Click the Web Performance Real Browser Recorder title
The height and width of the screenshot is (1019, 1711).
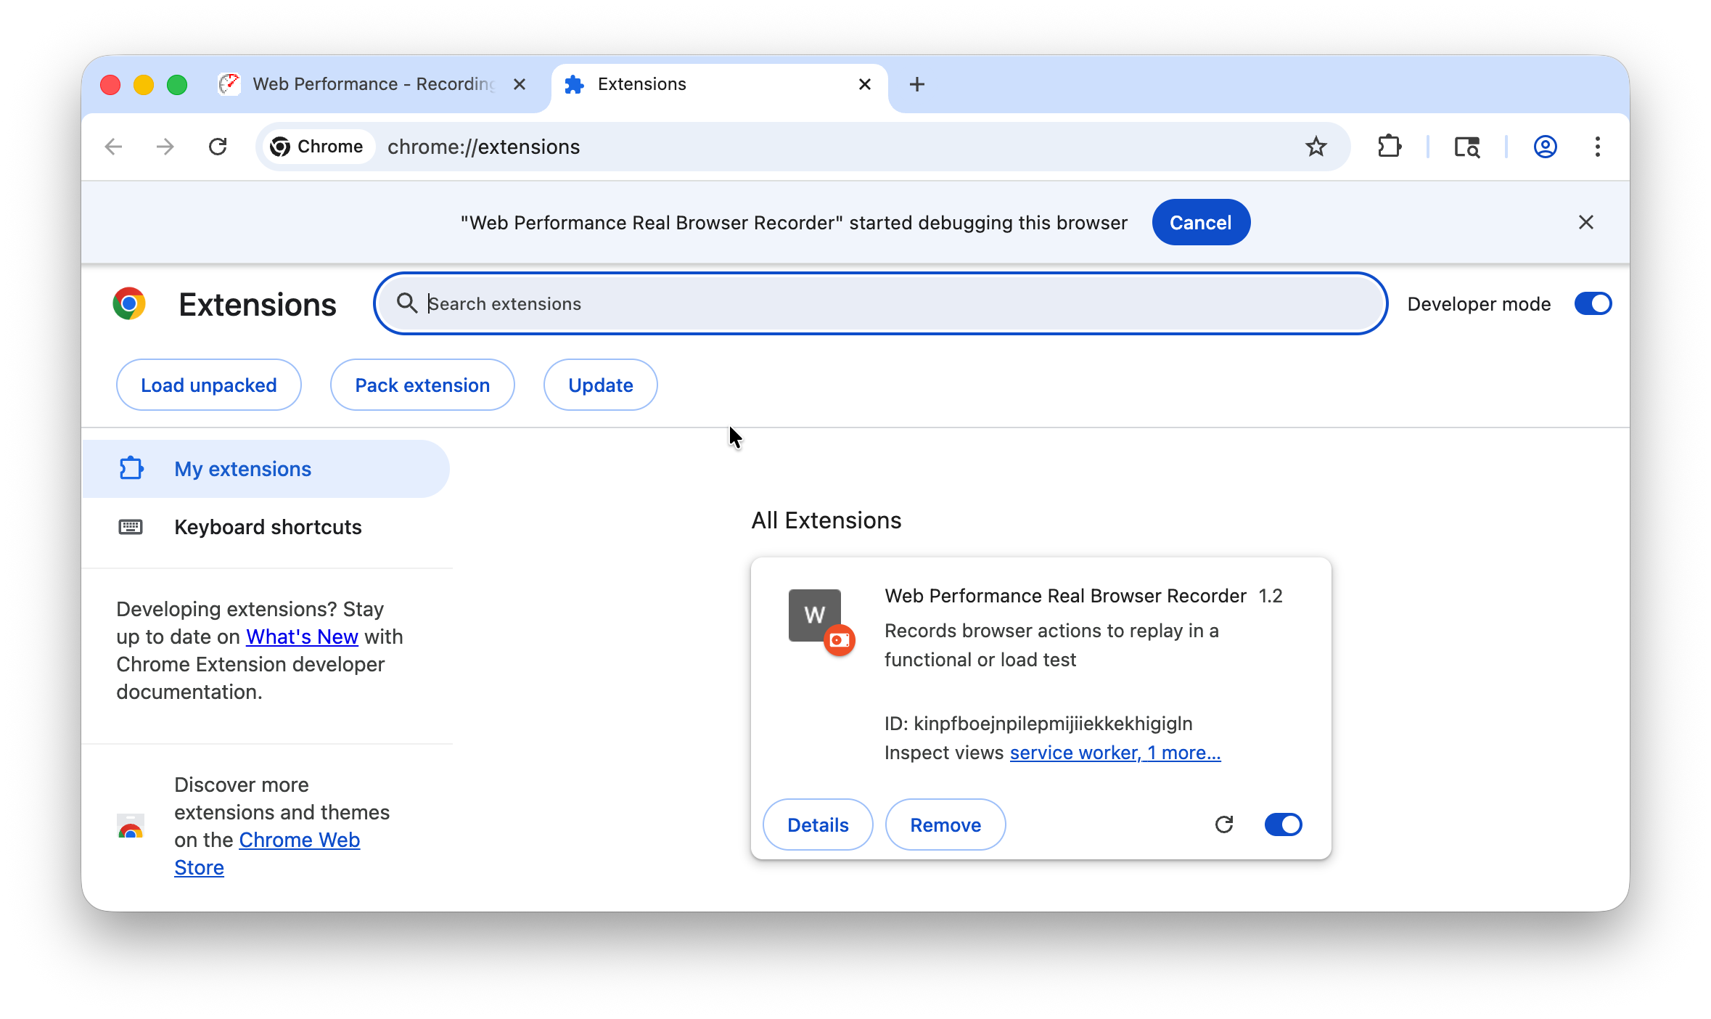(x=1065, y=596)
